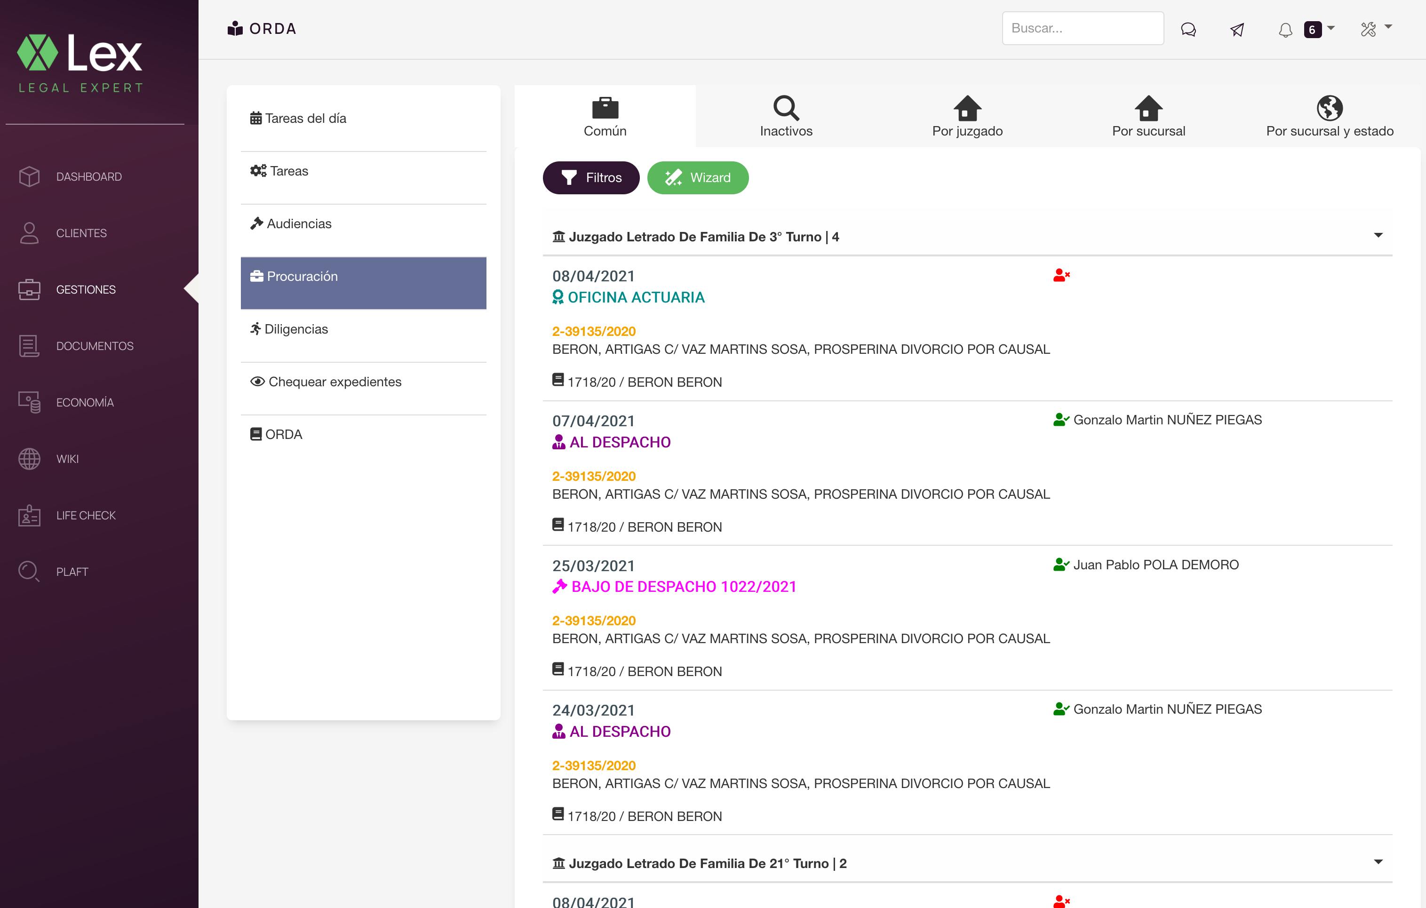
Task: Click the ribbon icon beside OFICINA ACTUARIA
Action: point(558,297)
